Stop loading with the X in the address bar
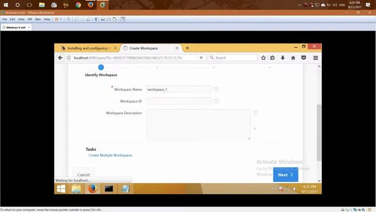The width and height of the screenshot is (376, 212). (x=201, y=58)
